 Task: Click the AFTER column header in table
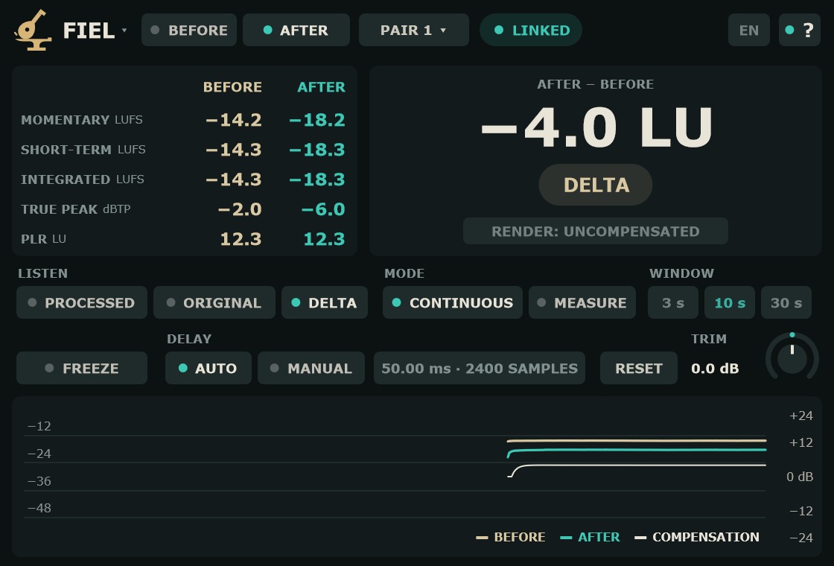321,86
